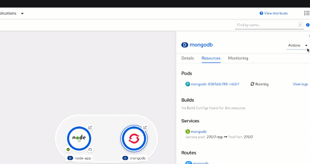This screenshot has width=310, height=164.
Task: Click the Pods section heading
Action: pyautogui.click(x=187, y=73)
